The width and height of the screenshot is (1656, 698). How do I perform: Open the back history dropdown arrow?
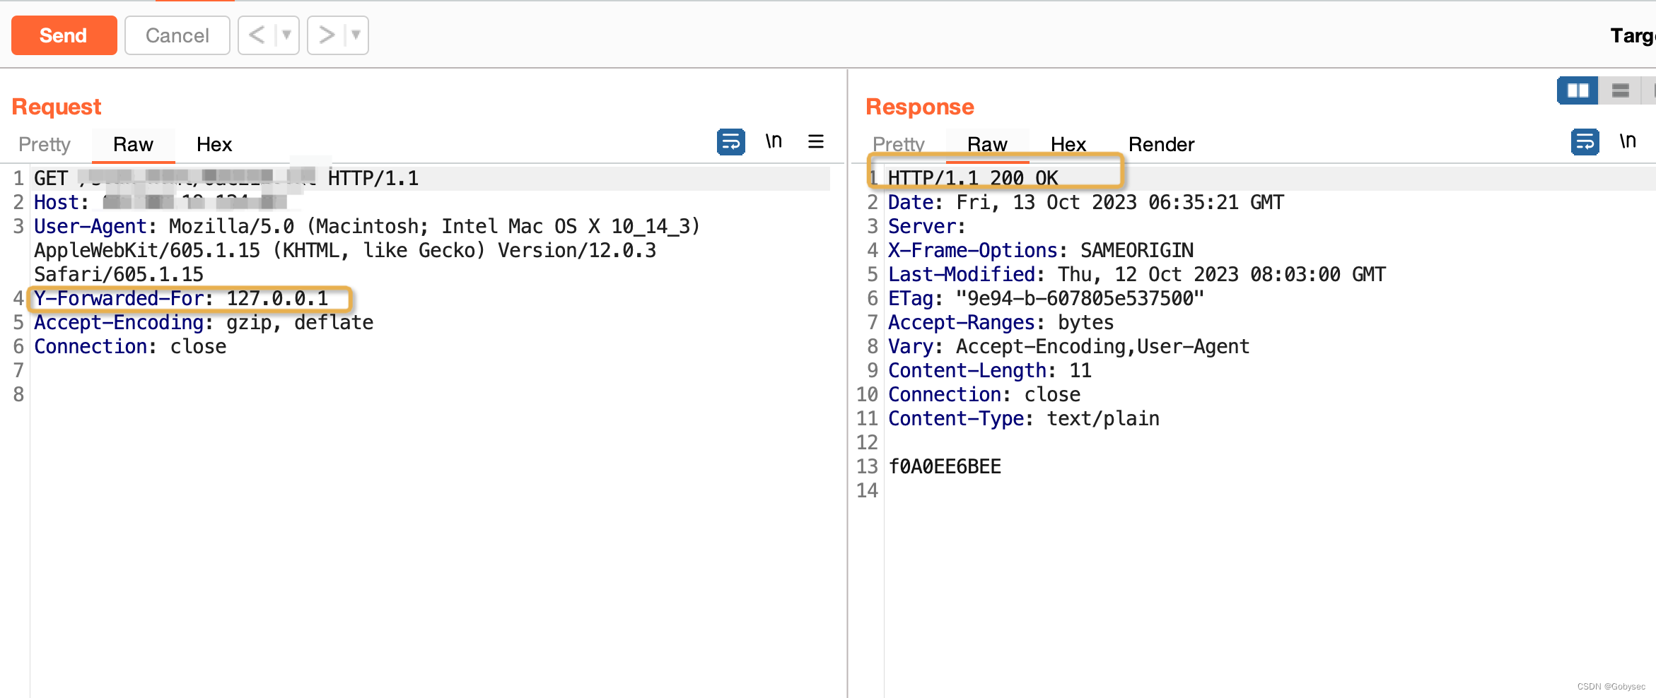point(286,35)
